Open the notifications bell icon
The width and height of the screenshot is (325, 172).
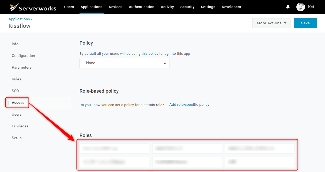[x=288, y=7]
